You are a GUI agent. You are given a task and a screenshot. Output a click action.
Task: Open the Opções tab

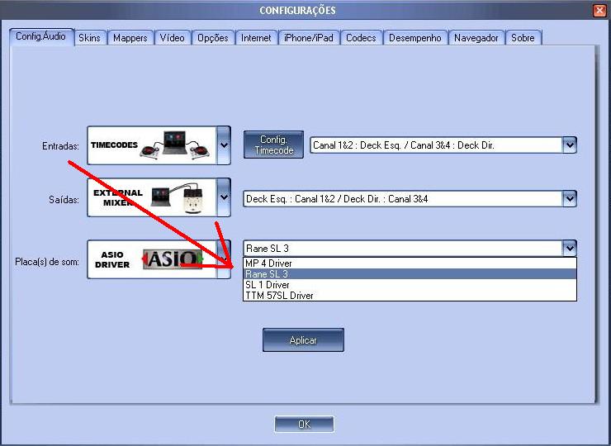(213, 38)
